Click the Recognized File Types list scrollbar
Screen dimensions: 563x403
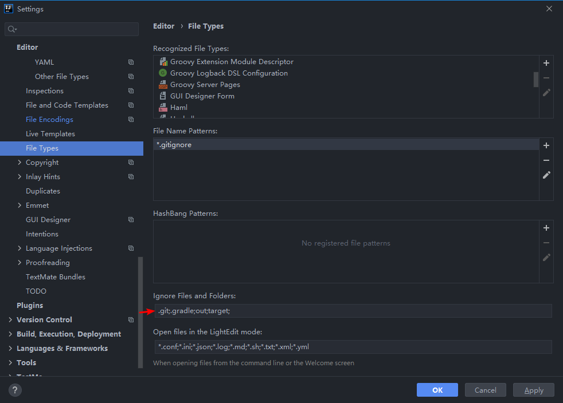536,79
